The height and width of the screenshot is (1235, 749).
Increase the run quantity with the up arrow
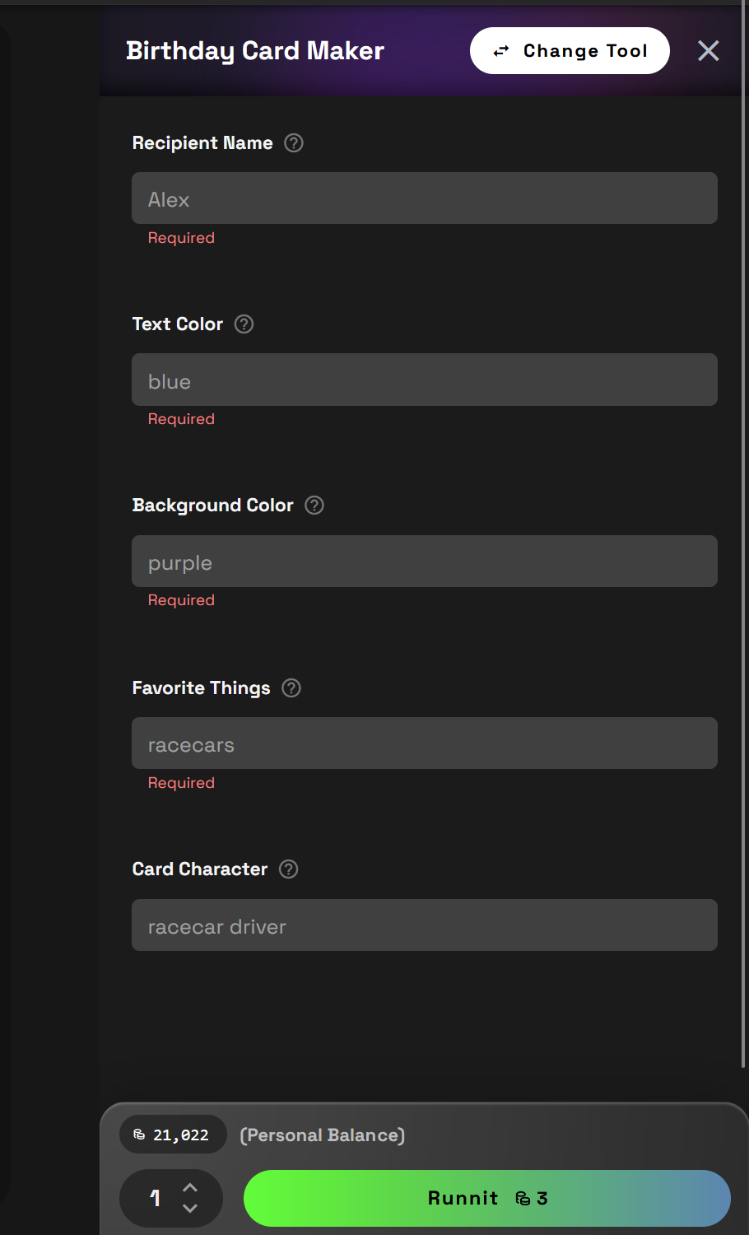(x=191, y=1186)
